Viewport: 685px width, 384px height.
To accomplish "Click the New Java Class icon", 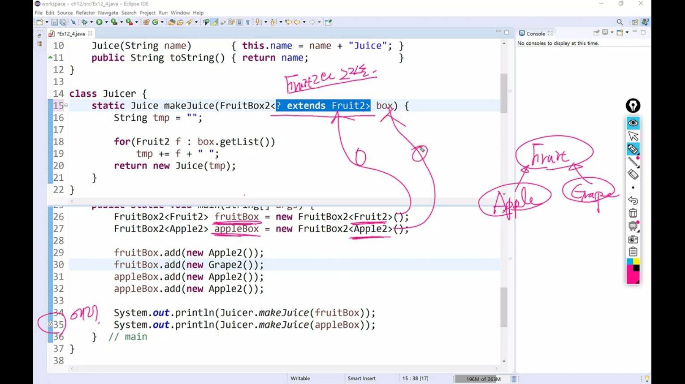I will point(155,22).
